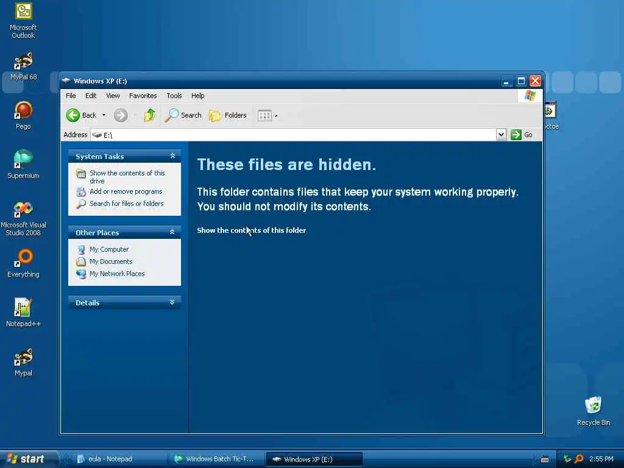Switch to Windows Batch Tic-T... taskbar item

(x=216, y=459)
